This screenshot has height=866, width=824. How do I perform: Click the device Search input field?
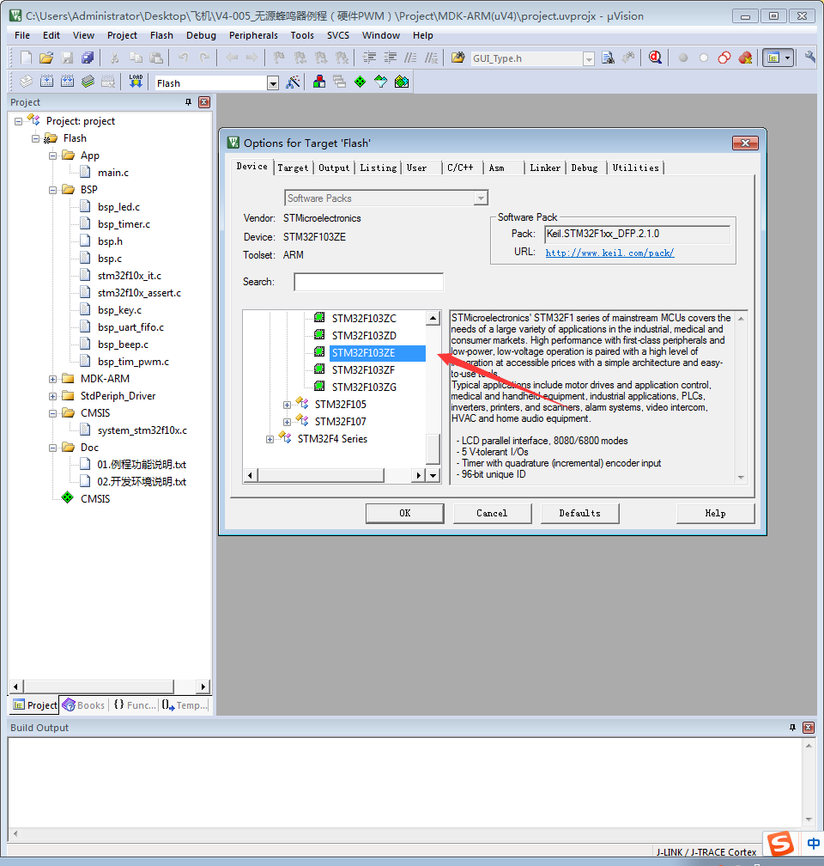369,282
